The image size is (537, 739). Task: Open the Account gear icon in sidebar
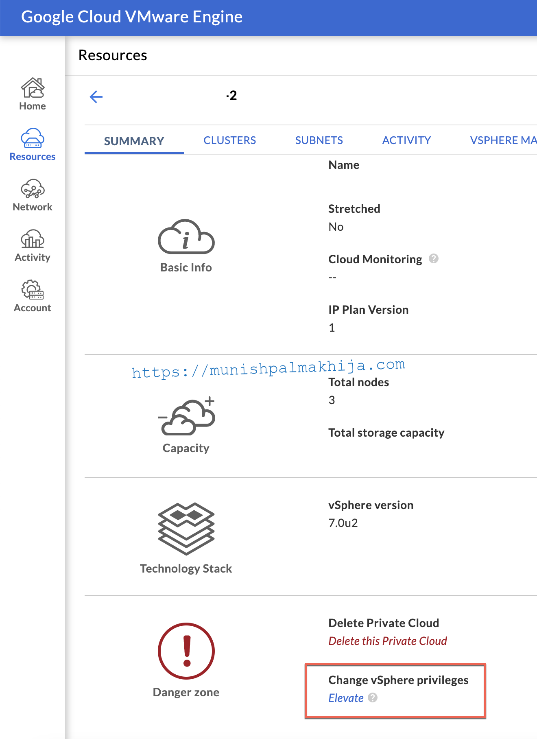33,289
